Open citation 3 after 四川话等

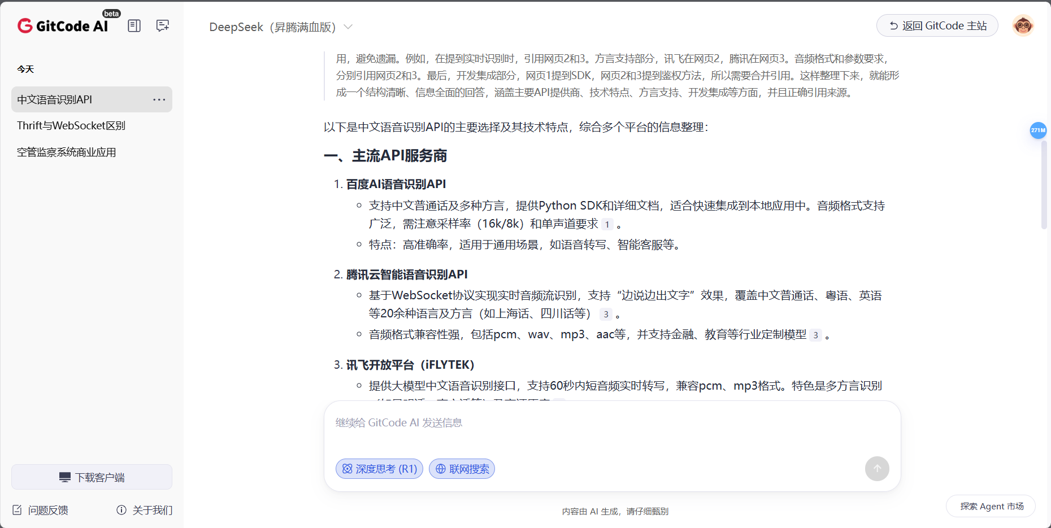point(606,314)
